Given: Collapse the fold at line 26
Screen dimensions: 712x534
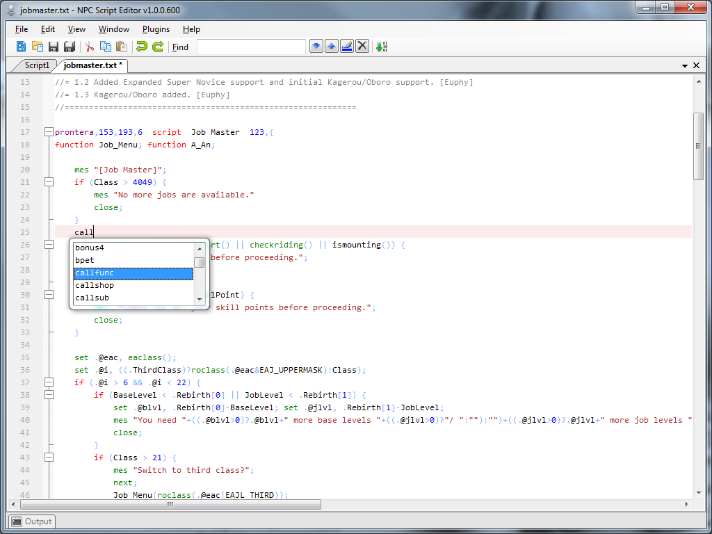Looking at the screenshot, I should pos(49,245).
